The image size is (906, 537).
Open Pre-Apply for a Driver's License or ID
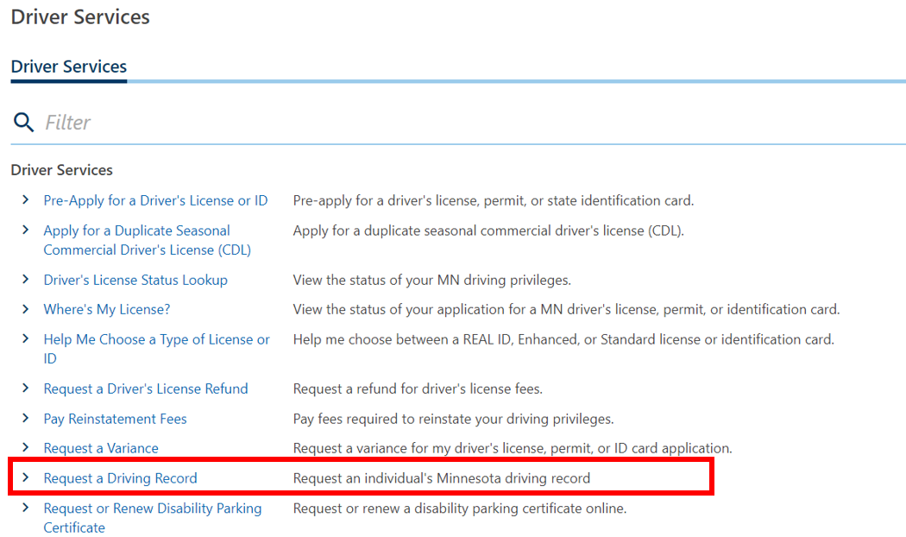click(x=155, y=201)
